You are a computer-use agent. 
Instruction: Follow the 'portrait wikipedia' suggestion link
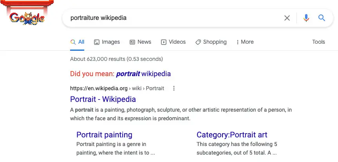tap(143, 74)
